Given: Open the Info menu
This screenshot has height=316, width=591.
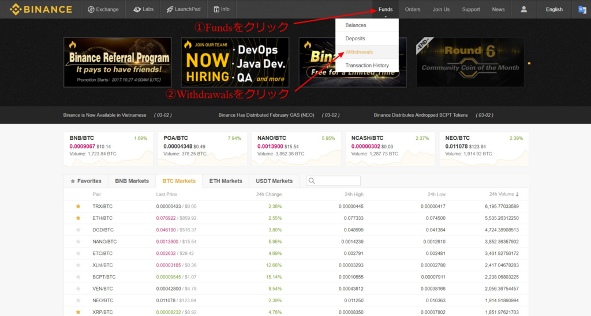Looking at the screenshot, I should [x=222, y=9].
